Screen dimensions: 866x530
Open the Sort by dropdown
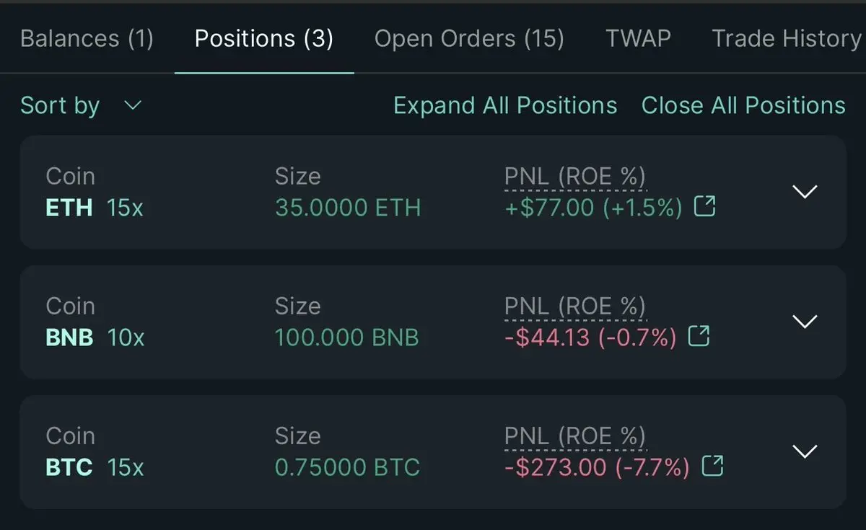81,106
